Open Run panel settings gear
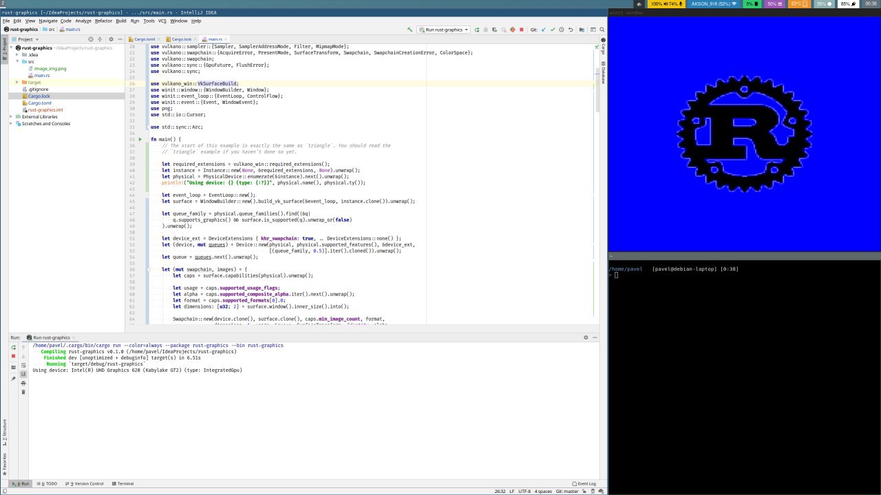This screenshot has height=495, width=881. (586, 337)
